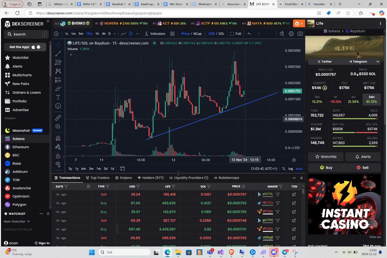Switch to the Top Traders tab

(98, 178)
